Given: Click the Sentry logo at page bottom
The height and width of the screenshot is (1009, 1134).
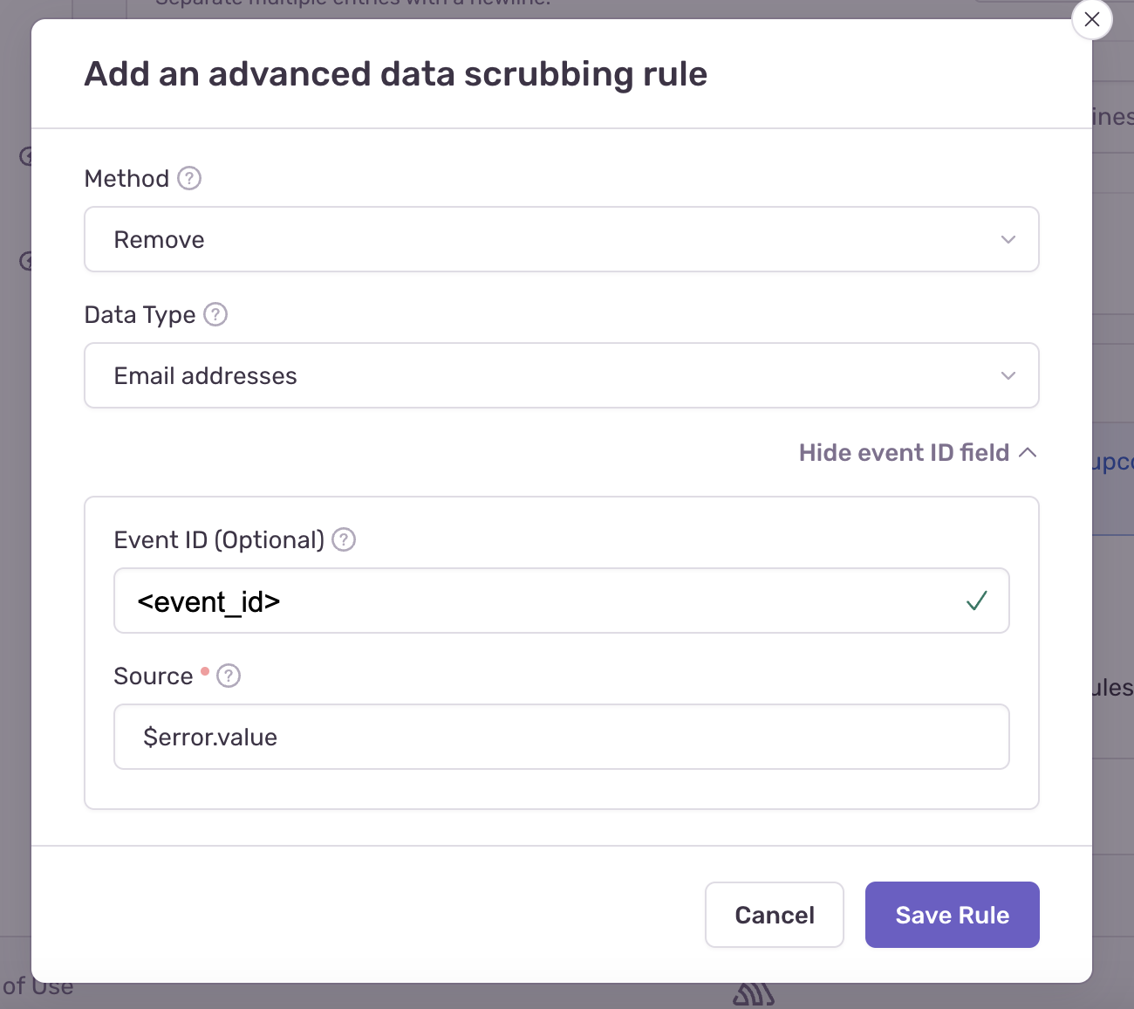Looking at the screenshot, I should 754,995.
